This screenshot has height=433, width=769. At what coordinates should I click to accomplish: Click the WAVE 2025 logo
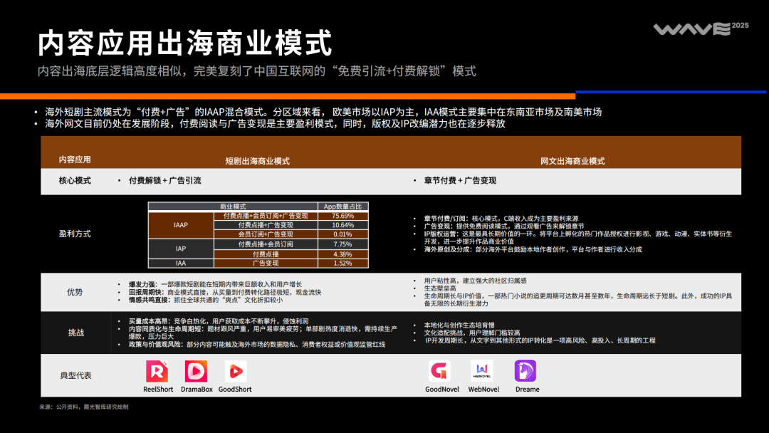click(691, 29)
